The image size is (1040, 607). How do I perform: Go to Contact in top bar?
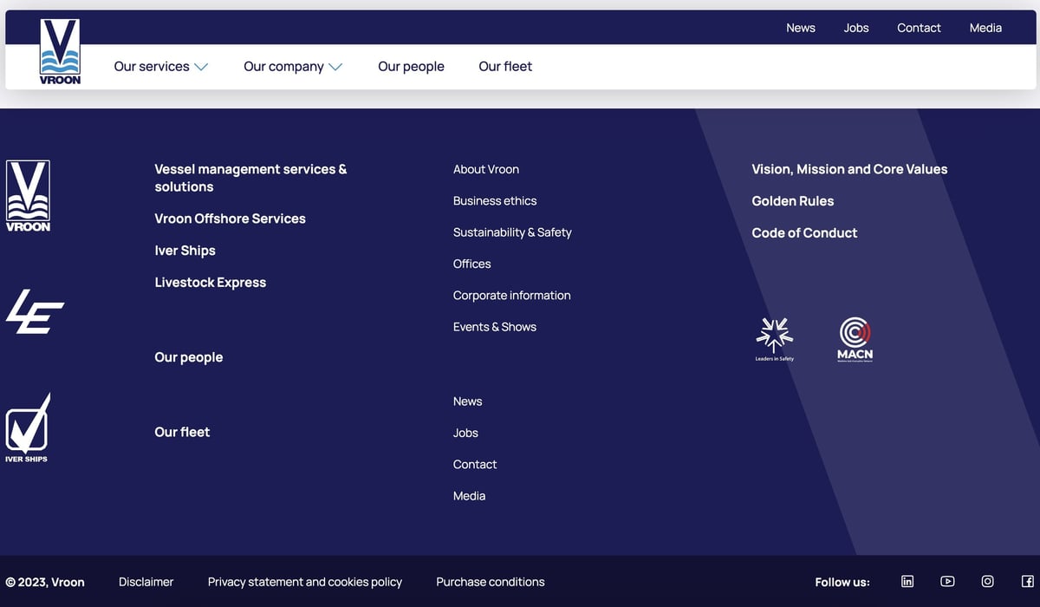click(x=919, y=28)
